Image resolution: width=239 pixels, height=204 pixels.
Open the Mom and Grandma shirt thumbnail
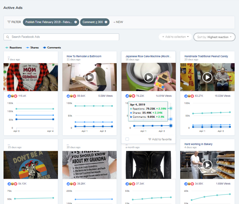coord(31,77)
